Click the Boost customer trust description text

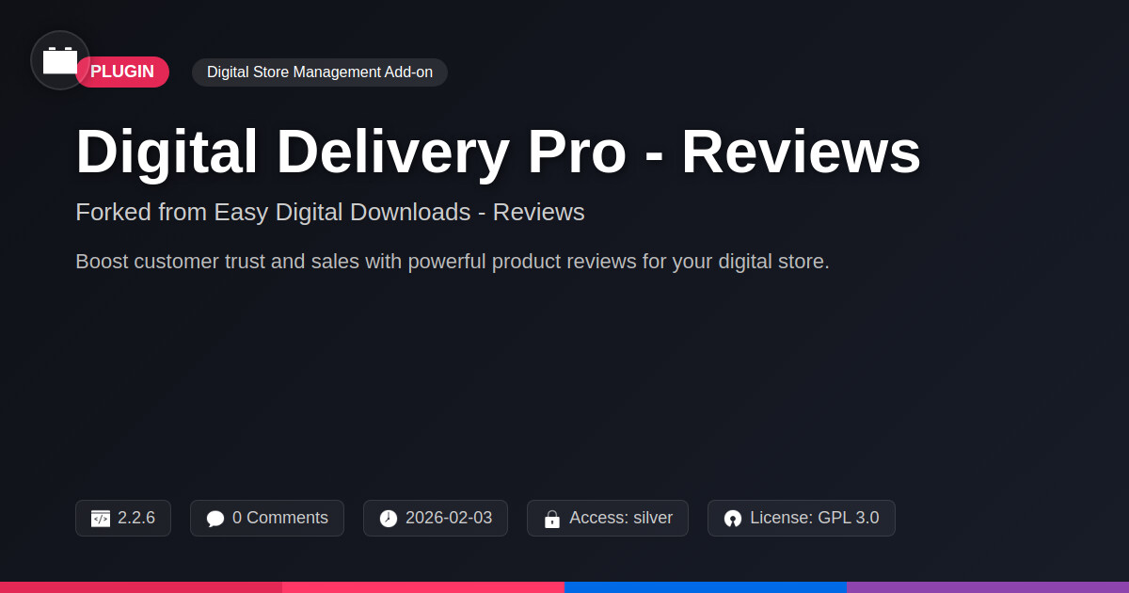(453, 262)
